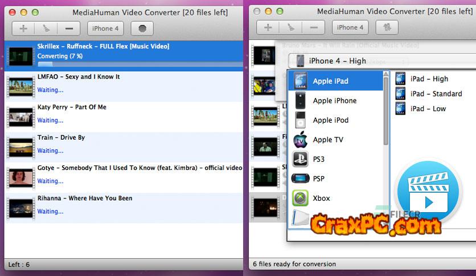Click the device list vertical scrollbar

tap(387, 114)
